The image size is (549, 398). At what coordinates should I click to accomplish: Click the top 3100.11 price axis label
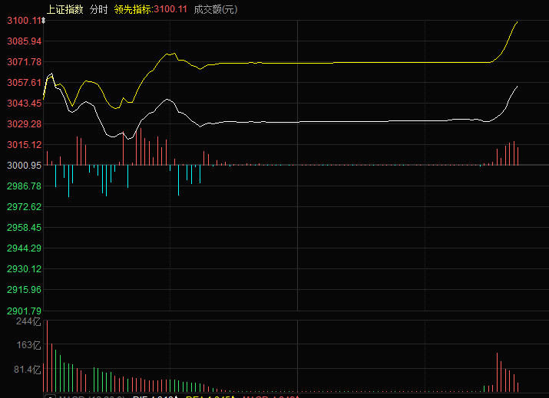tap(21, 20)
